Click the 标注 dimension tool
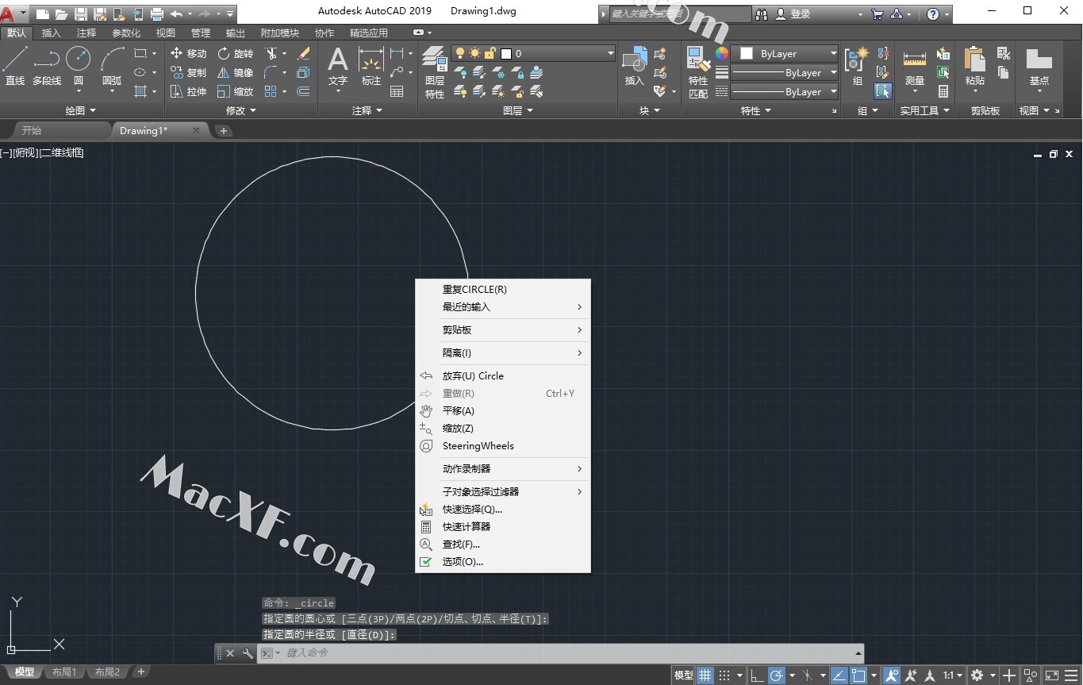 (371, 65)
